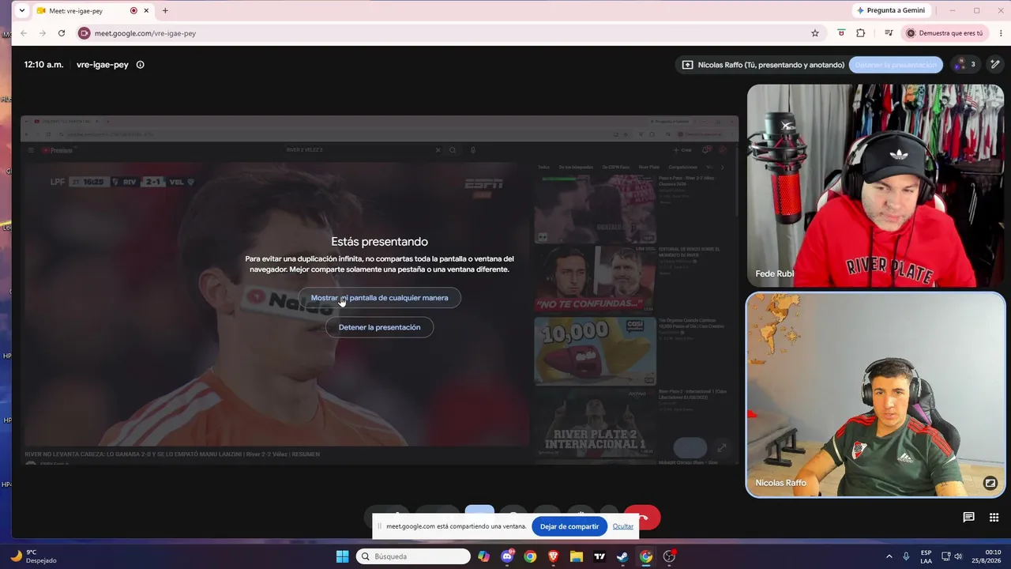Open the weather widget showing 9°C Despejado
The image size is (1011, 569).
click(35, 556)
